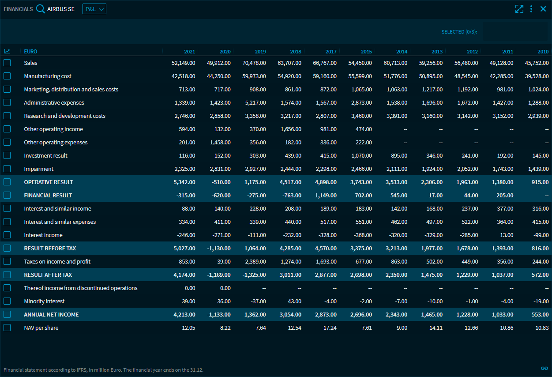Click the EURO column header

pos(30,52)
